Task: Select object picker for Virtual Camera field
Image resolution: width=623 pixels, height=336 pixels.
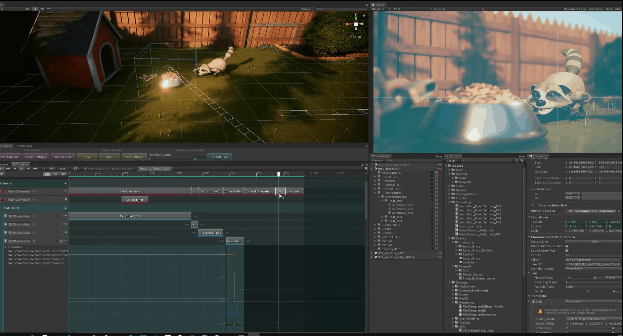Action: click(x=618, y=211)
